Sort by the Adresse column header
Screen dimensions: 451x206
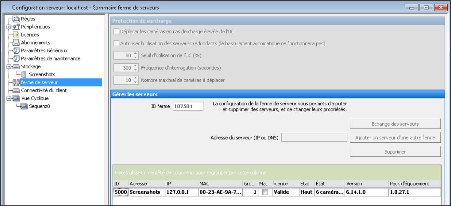146,184
